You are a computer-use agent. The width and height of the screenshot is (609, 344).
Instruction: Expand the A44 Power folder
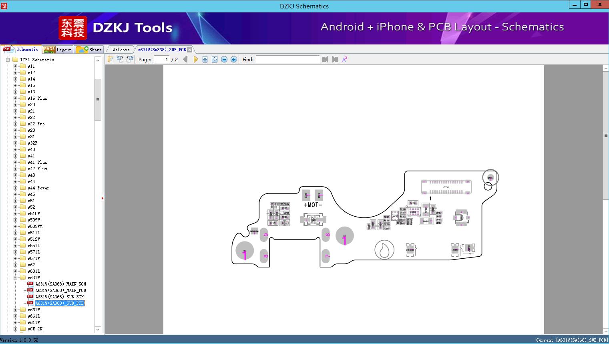[15, 188]
